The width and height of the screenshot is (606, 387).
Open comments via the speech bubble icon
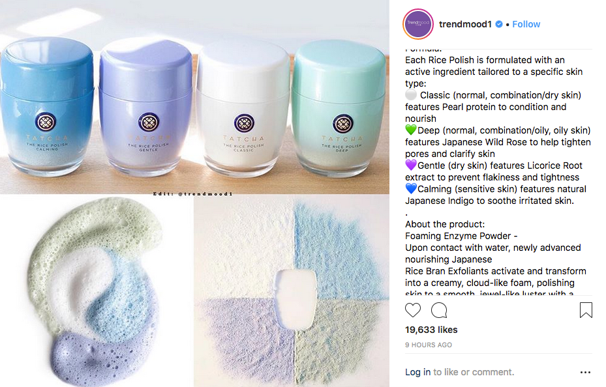click(x=439, y=310)
